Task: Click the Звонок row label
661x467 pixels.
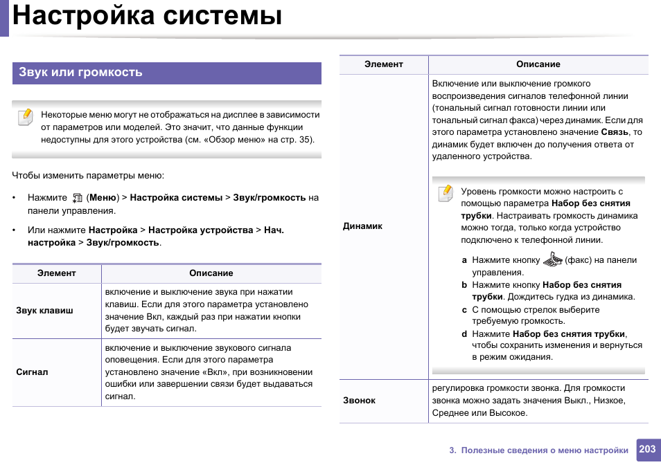Action: pyautogui.click(x=359, y=401)
